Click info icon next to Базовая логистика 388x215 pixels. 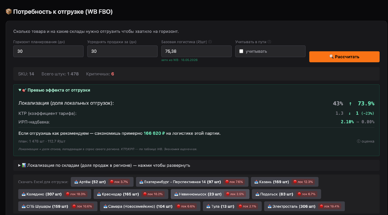tap(210, 42)
